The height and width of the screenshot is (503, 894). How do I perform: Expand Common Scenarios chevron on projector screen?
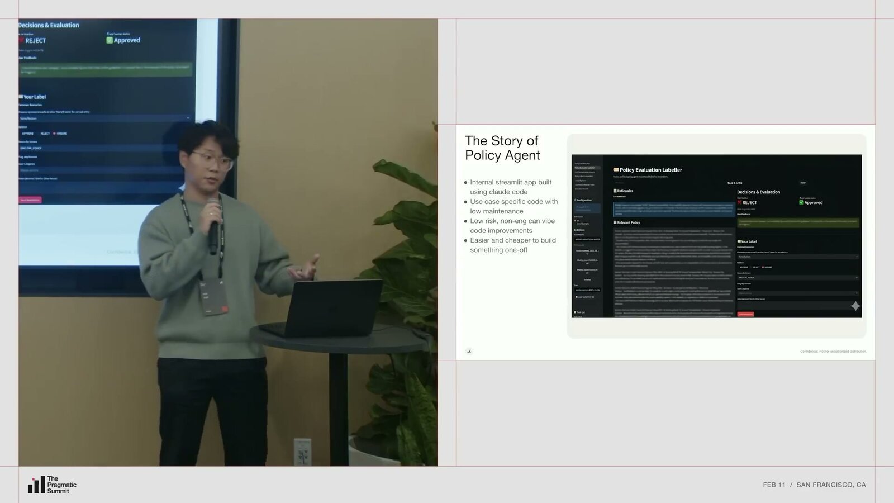(188, 118)
